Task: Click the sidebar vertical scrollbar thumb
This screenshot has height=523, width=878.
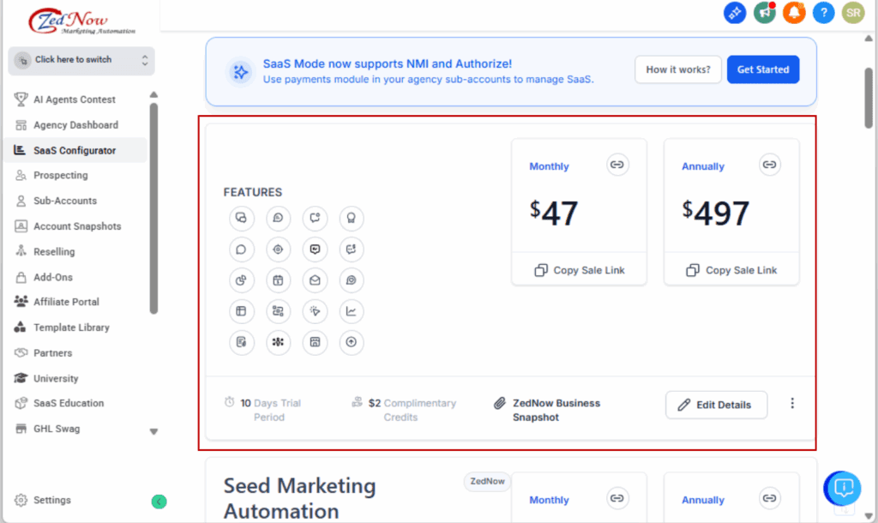Action: pyautogui.click(x=154, y=208)
